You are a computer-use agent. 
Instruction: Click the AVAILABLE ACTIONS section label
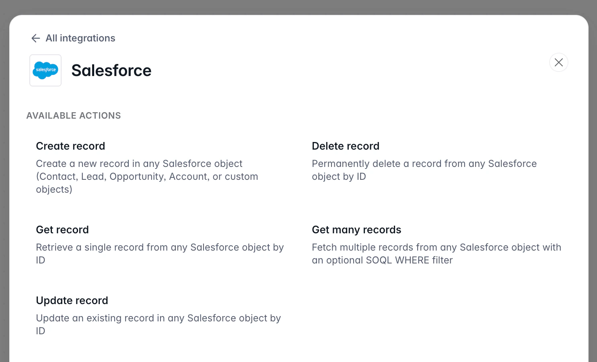pyautogui.click(x=74, y=115)
